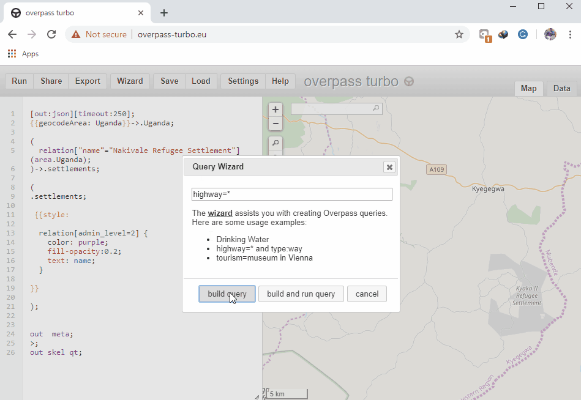The image size is (581, 400).
Task: Open the Settings dialog
Action: (243, 81)
